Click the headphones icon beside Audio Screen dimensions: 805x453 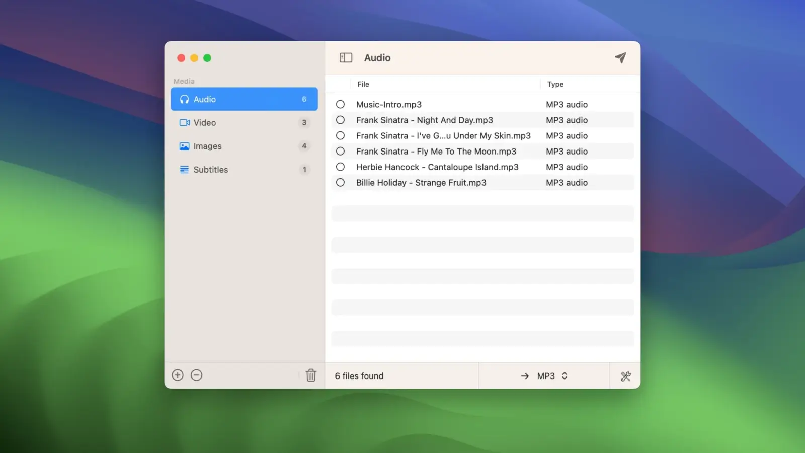point(185,99)
